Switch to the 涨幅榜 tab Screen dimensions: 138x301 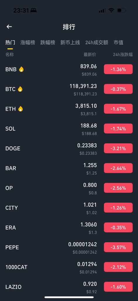[x=28, y=42]
